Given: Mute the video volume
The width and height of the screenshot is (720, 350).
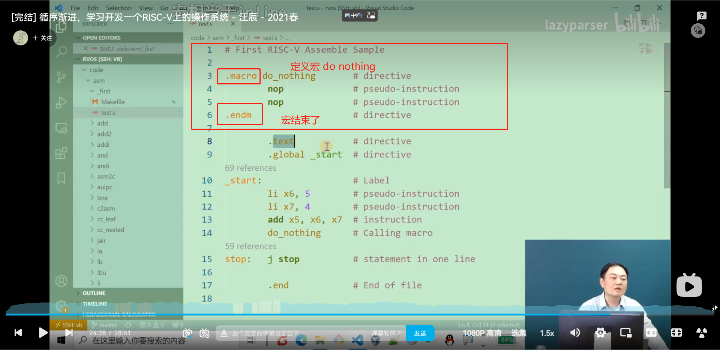Looking at the screenshot, I should [x=575, y=333].
